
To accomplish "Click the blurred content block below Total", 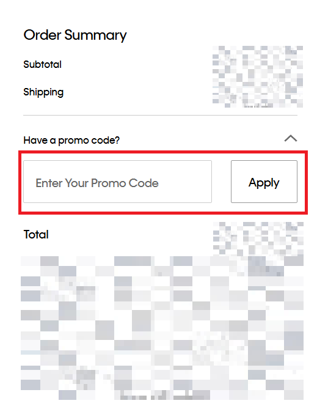I will tap(162, 328).
